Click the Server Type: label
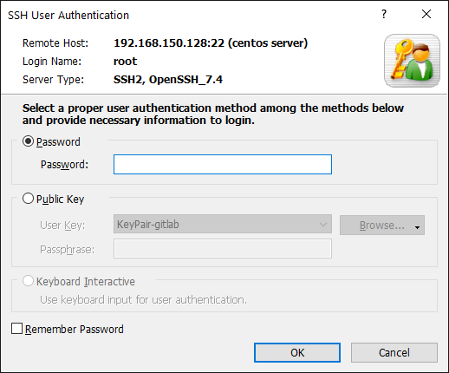Viewport: 449px width, 373px height. point(53,80)
